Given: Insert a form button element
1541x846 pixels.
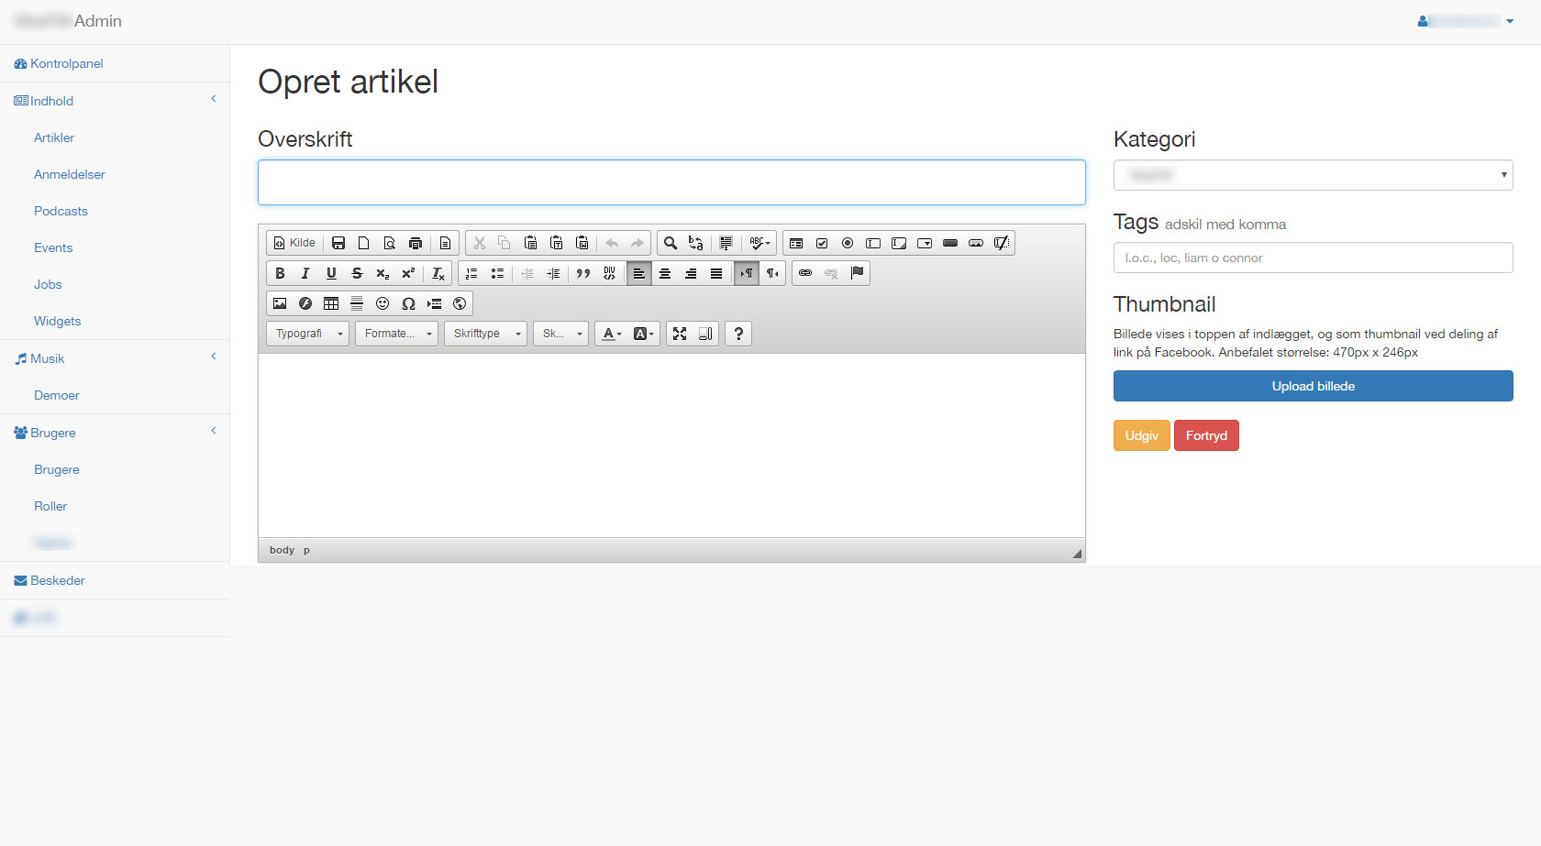Looking at the screenshot, I should point(950,243).
